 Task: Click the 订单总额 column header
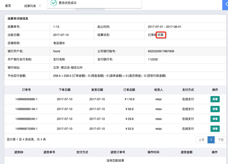[129, 90]
